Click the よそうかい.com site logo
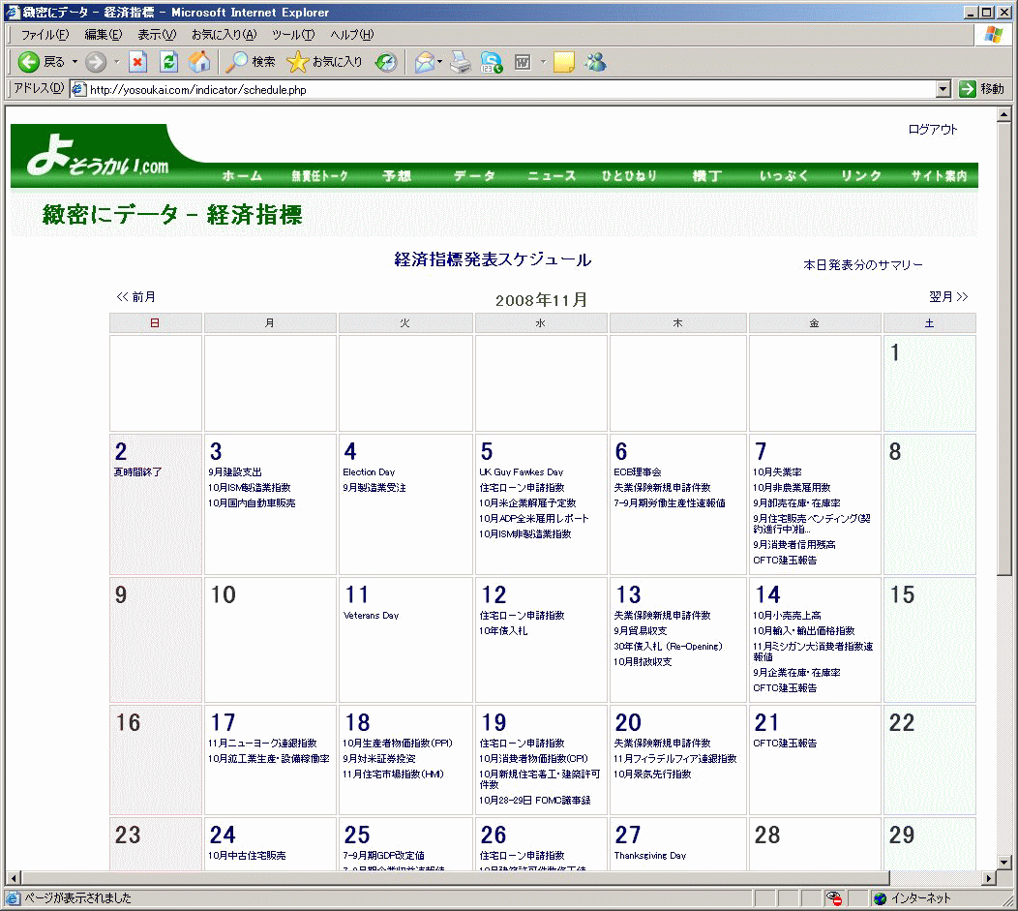The width and height of the screenshot is (1018, 911). tap(98, 156)
